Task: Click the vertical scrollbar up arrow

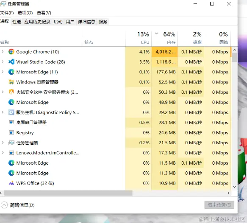Action: (x=235, y=50)
